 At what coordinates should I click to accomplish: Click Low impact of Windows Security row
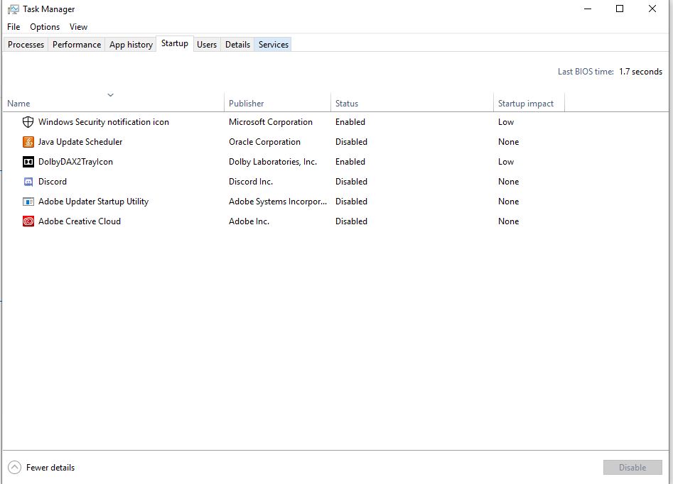506,122
